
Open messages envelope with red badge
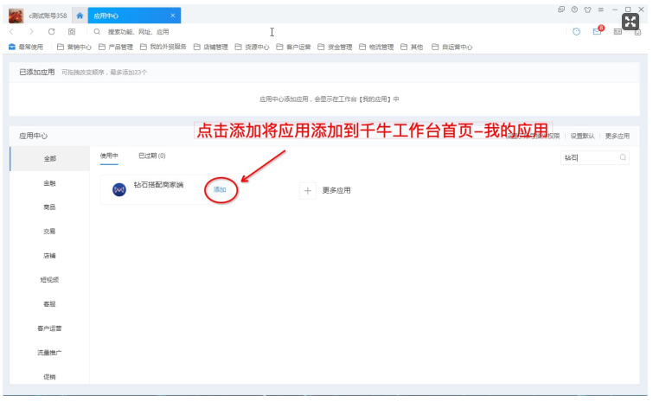[598, 31]
